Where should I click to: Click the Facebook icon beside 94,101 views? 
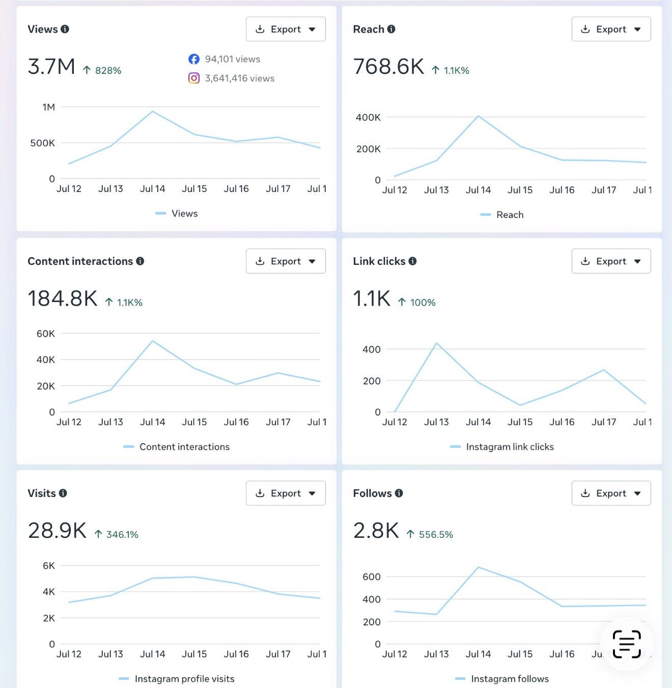tap(194, 59)
